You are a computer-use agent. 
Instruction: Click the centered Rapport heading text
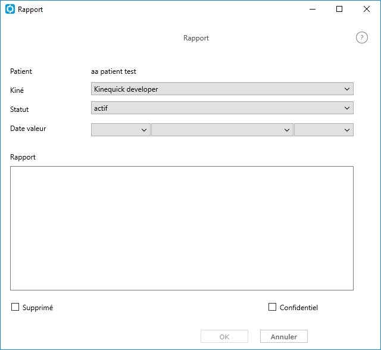tap(196, 38)
